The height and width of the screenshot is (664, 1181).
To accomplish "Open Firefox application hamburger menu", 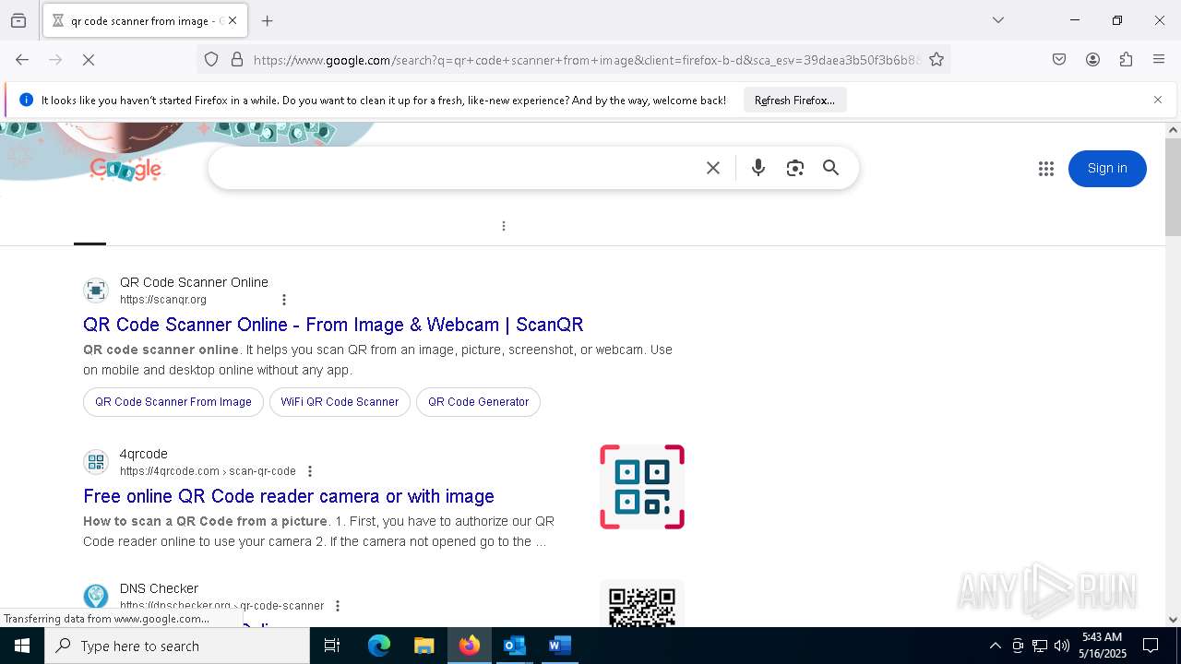I will 1159,60.
